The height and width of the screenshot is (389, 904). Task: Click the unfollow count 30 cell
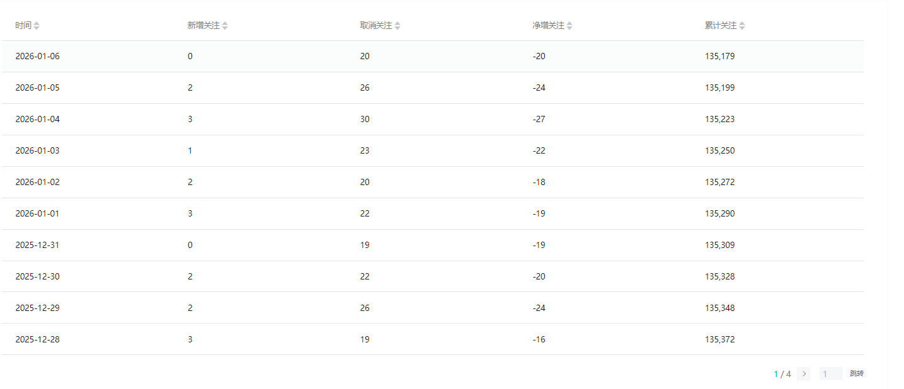[365, 119]
